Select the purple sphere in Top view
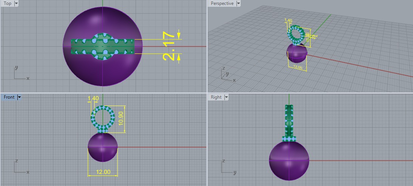This screenshot has width=413, height=186. [x=103, y=71]
